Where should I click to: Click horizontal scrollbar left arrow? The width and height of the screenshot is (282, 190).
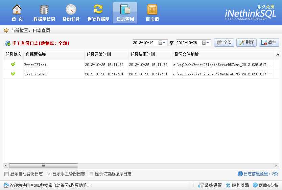pos(6,166)
